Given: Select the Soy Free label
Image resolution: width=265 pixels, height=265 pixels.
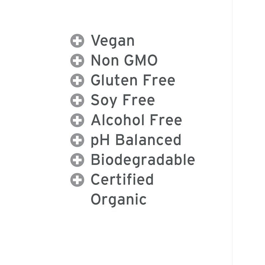Looking at the screenshot, I should 123,100.
